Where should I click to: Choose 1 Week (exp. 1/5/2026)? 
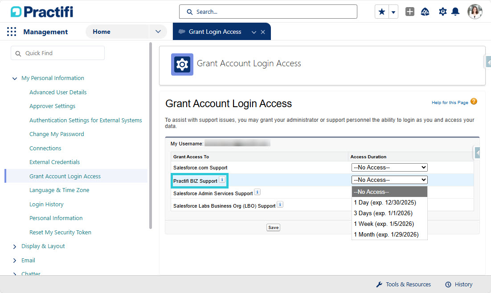(389, 224)
